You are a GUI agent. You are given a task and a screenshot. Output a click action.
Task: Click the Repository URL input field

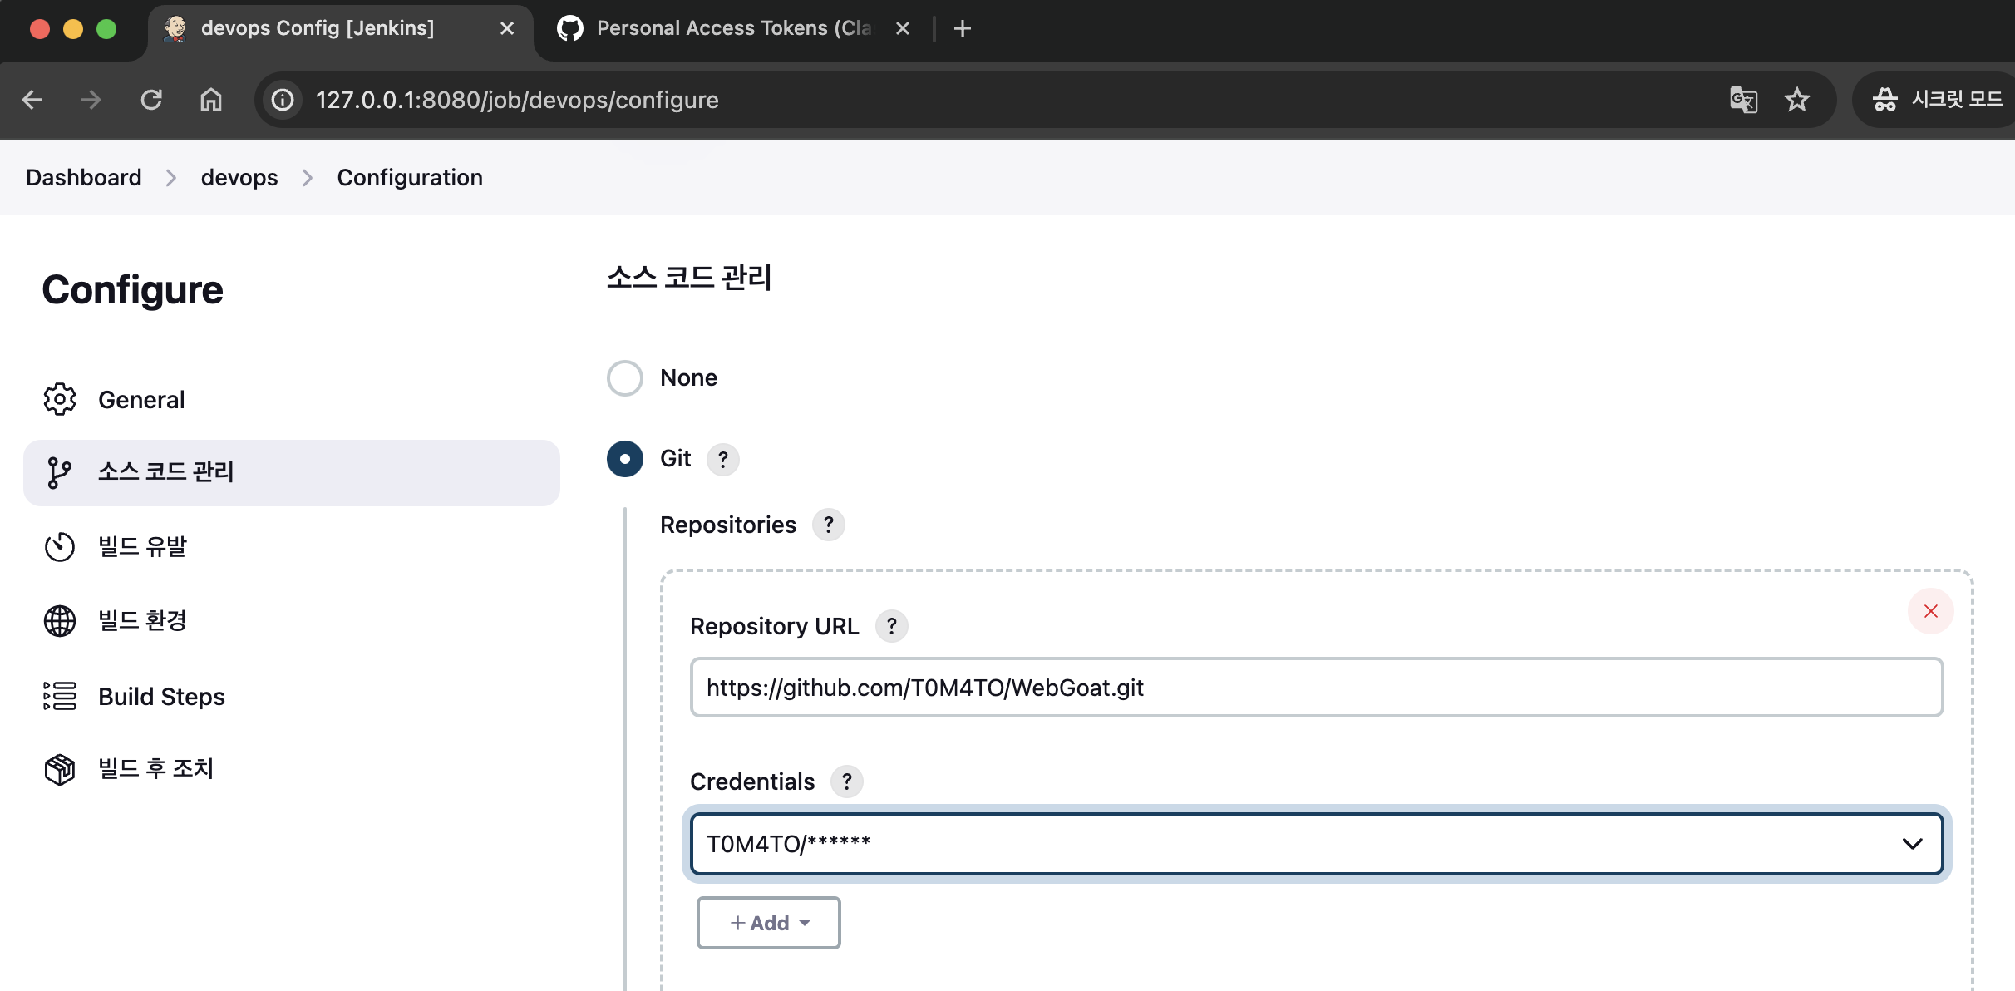click(x=1316, y=688)
